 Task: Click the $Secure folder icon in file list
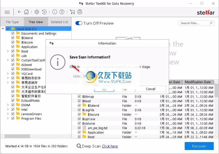tap(84, 114)
